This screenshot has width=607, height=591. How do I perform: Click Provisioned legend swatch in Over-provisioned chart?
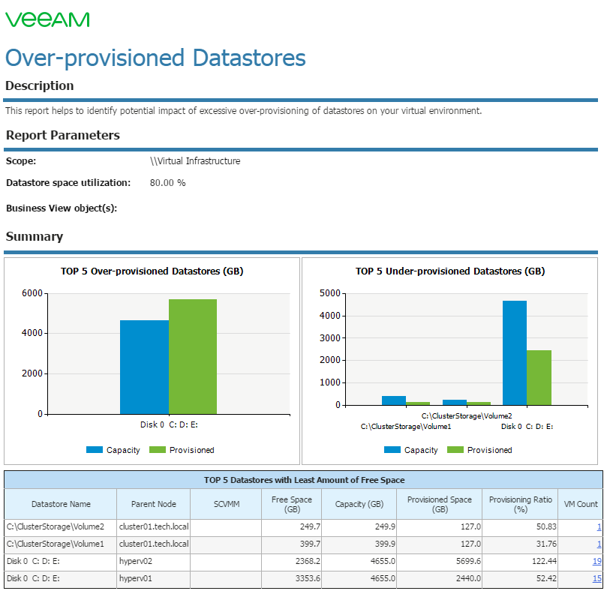(x=157, y=450)
